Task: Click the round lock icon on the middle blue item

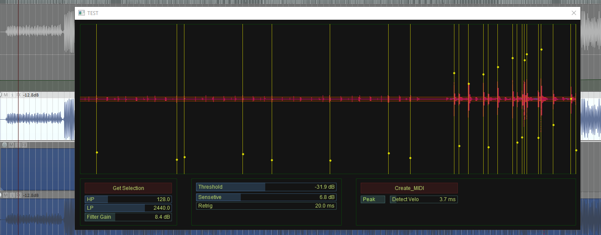Action: pyautogui.click(x=5, y=145)
